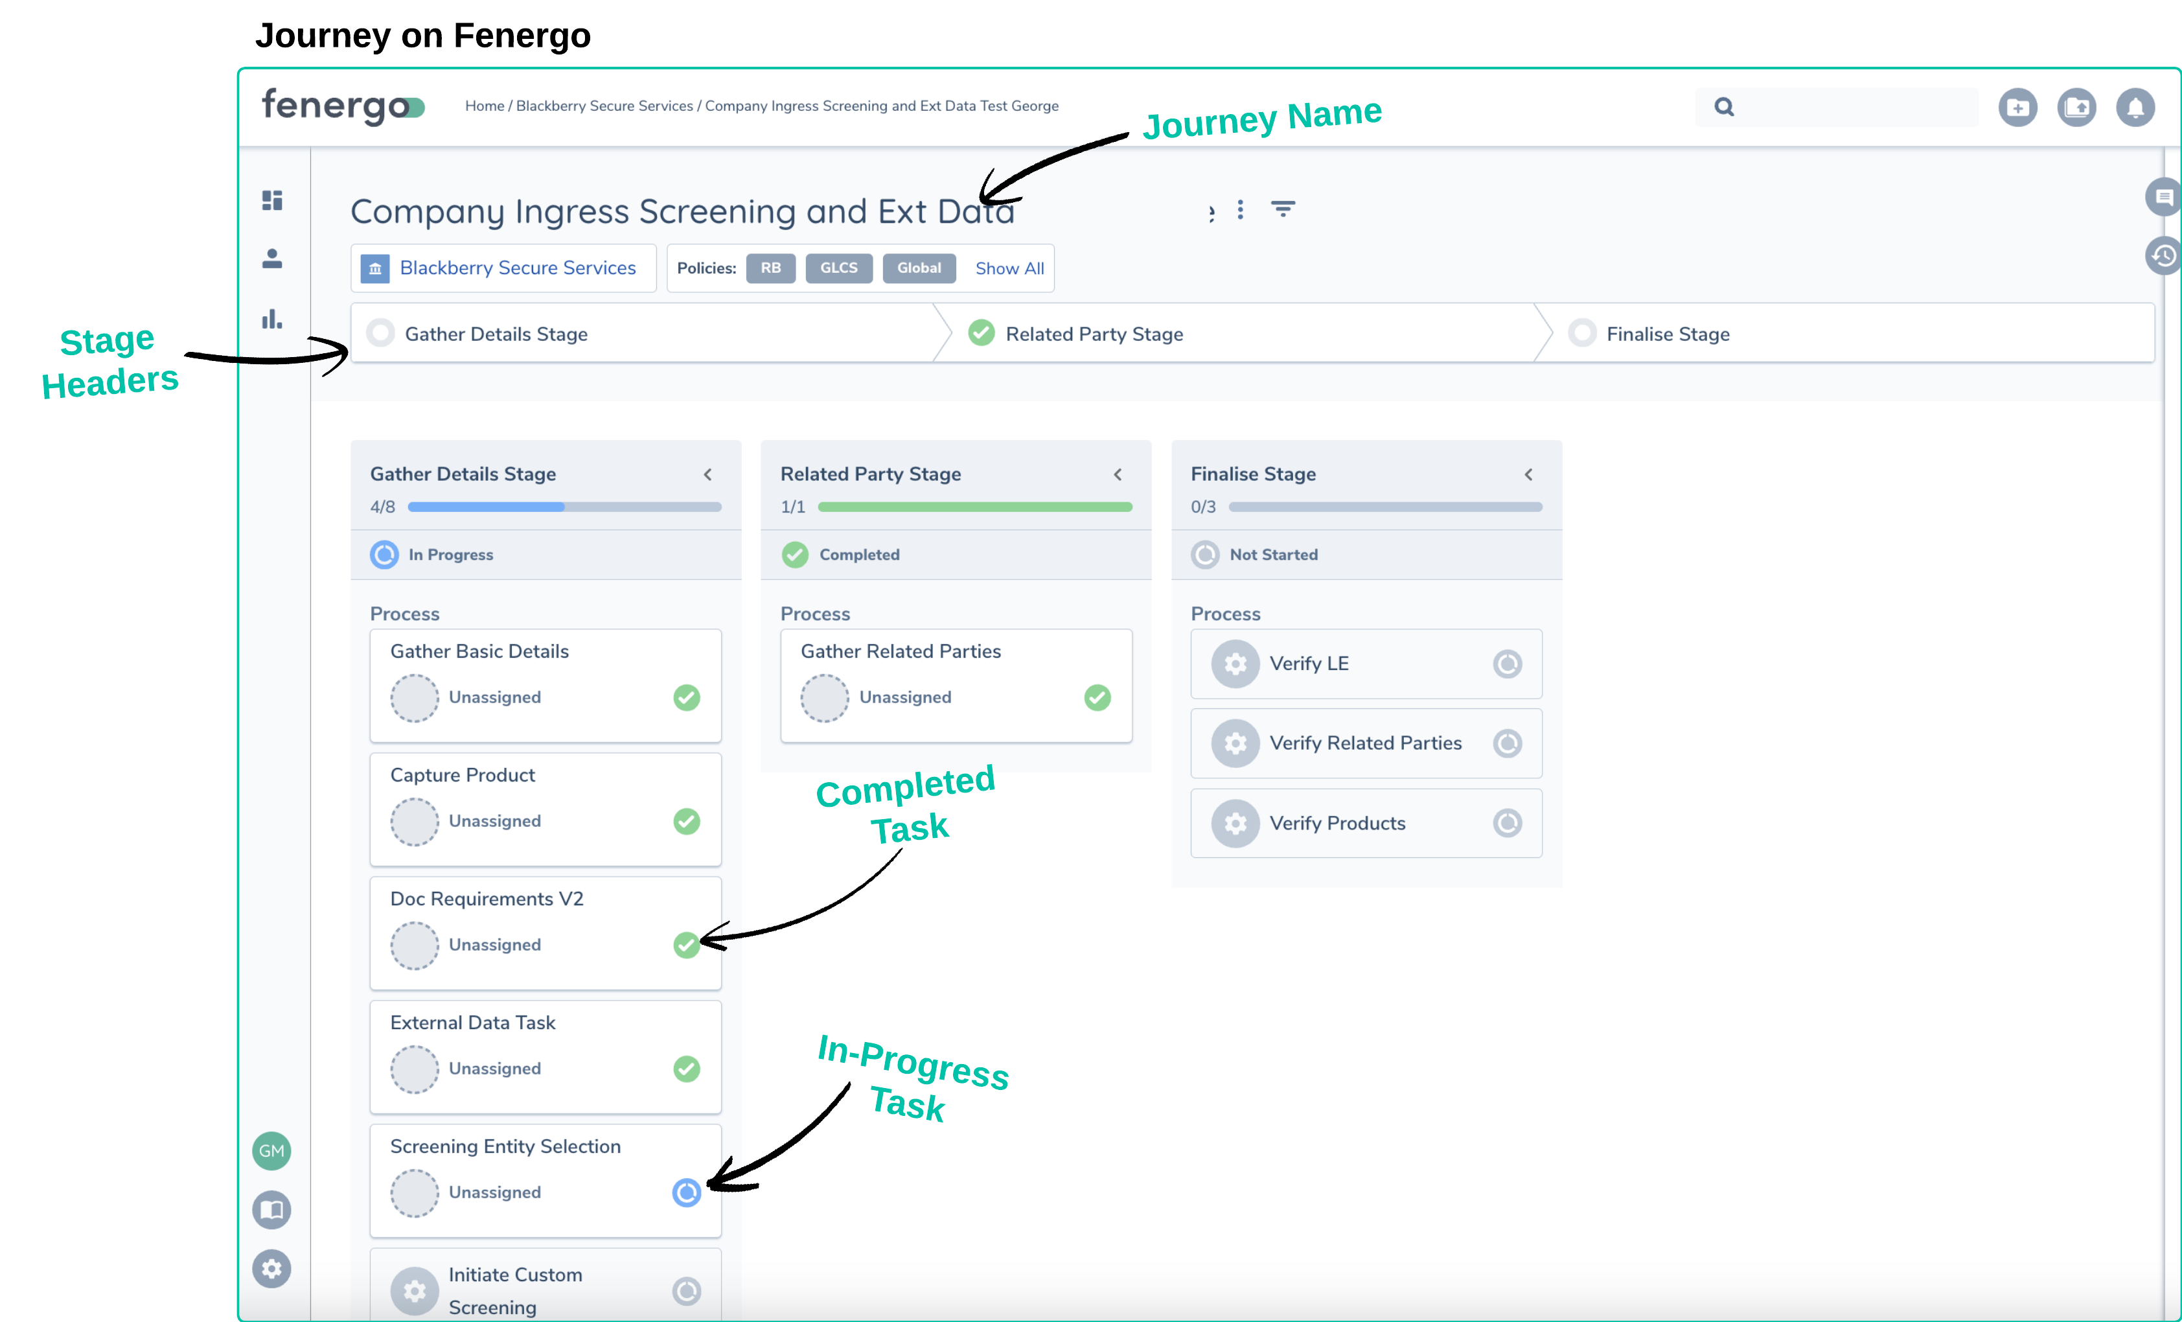2182x1322 pixels.
Task: Collapse the Gather Details Stage column
Action: point(707,475)
